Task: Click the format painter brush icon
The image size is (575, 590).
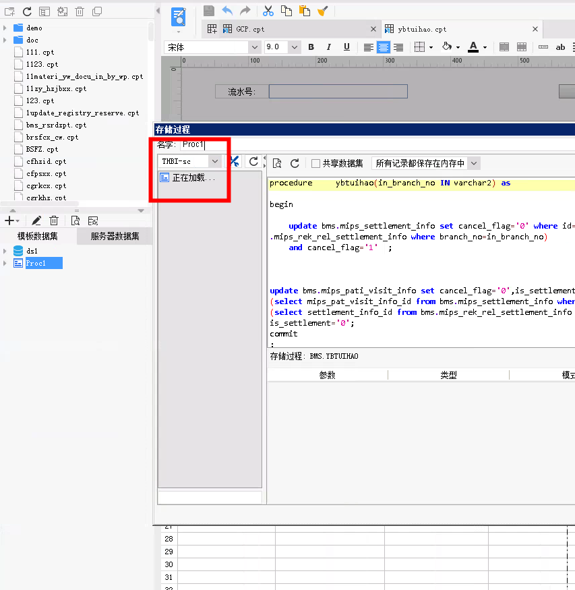Action: pyautogui.click(x=322, y=11)
